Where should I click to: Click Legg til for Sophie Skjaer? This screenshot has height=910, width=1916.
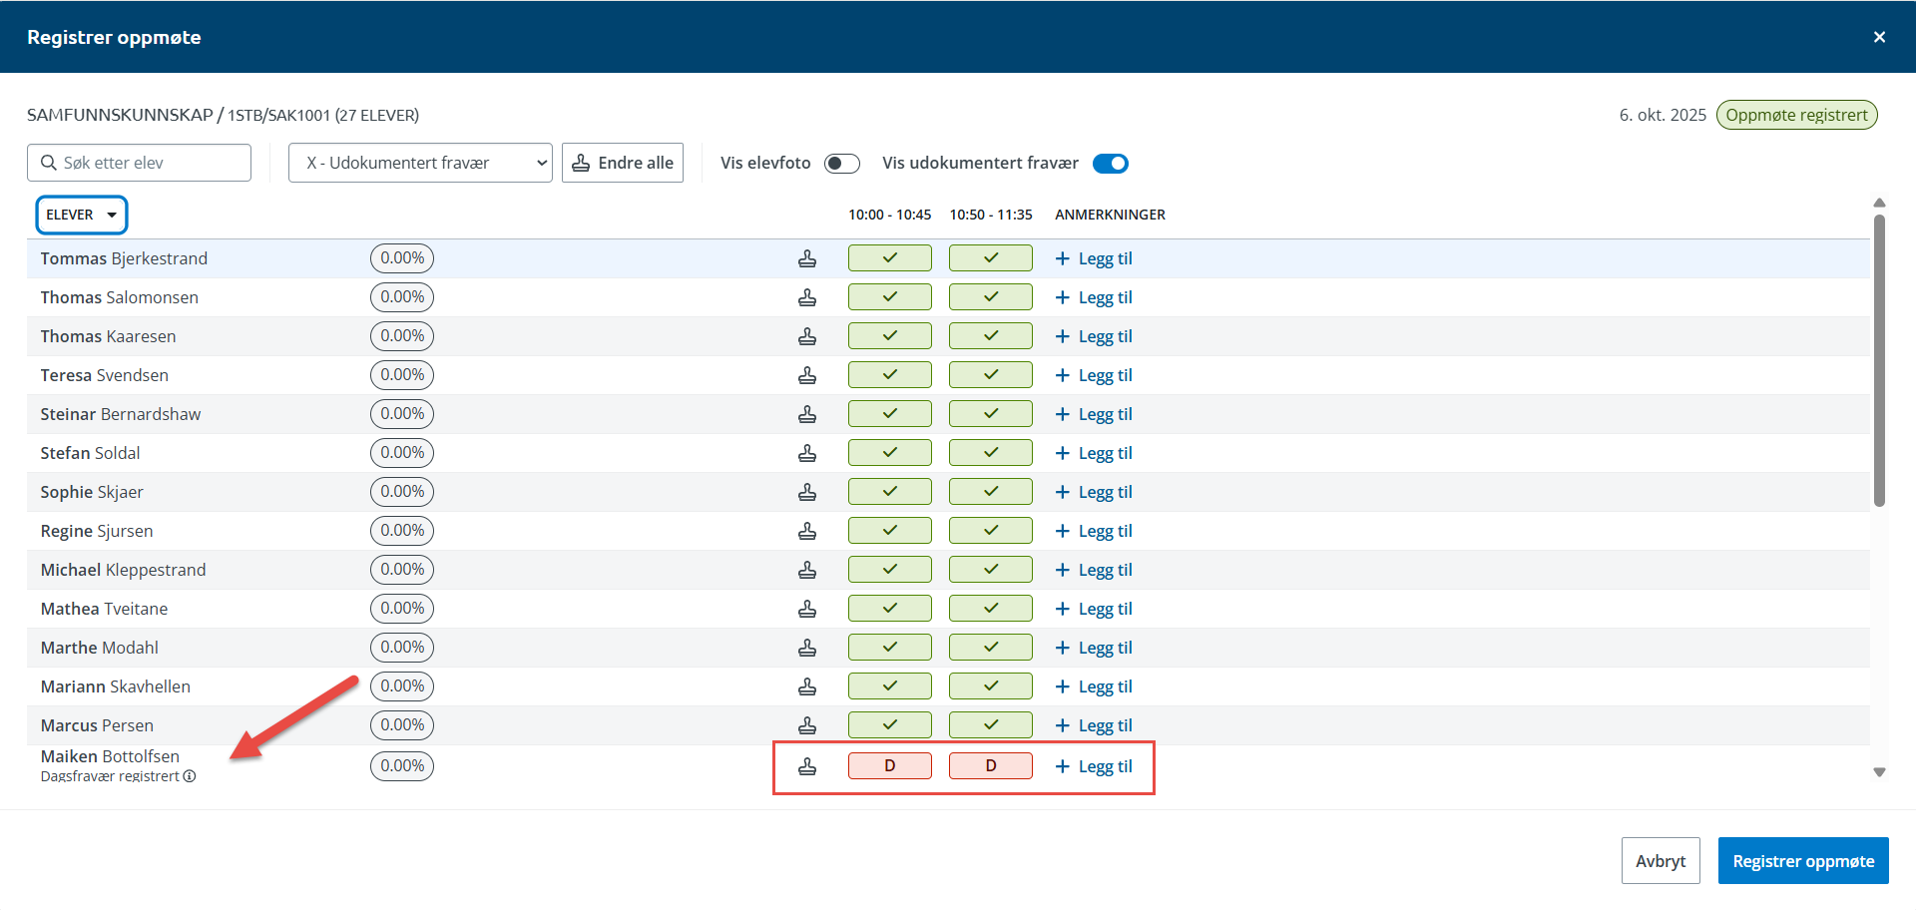(1094, 492)
